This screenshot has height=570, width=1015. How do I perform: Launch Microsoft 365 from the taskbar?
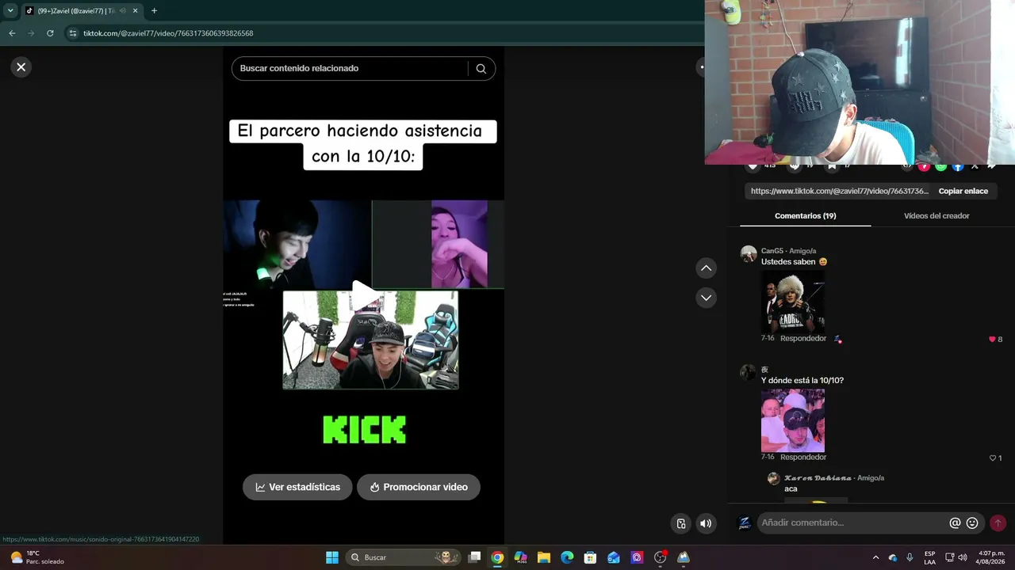(x=520, y=557)
